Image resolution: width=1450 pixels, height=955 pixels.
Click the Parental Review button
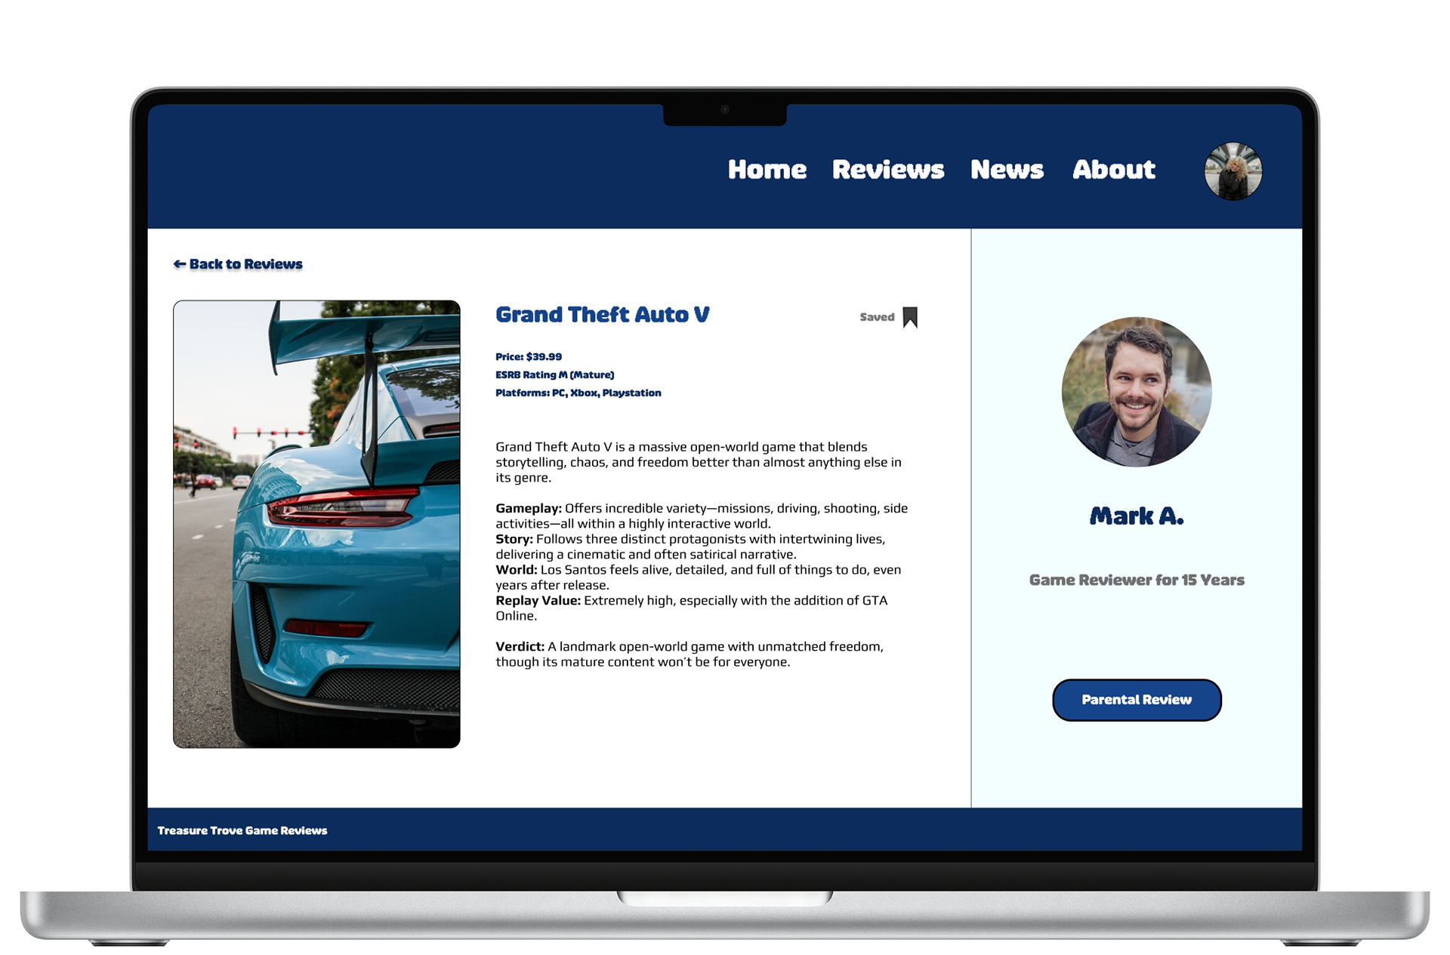click(x=1137, y=700)
